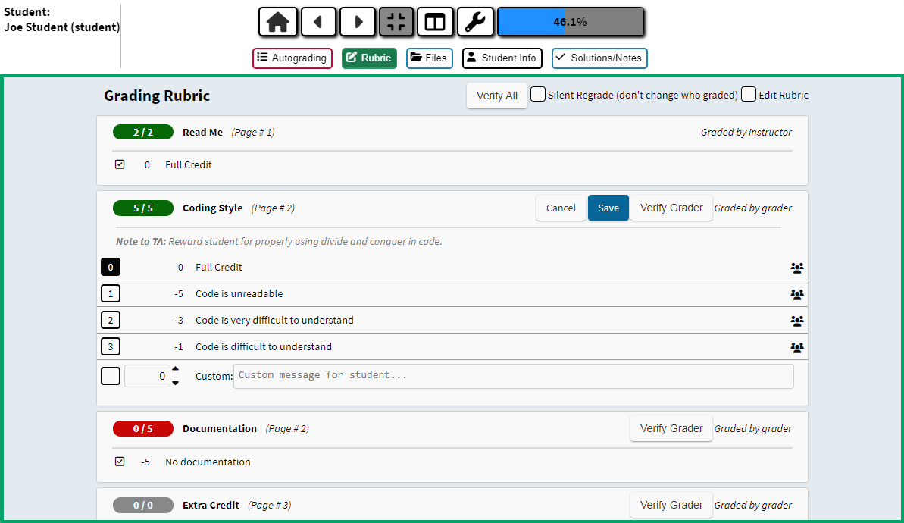The image size is (904, 523).
Task: Select mark 2 very difficult to understand
Action: coord(111,320)
